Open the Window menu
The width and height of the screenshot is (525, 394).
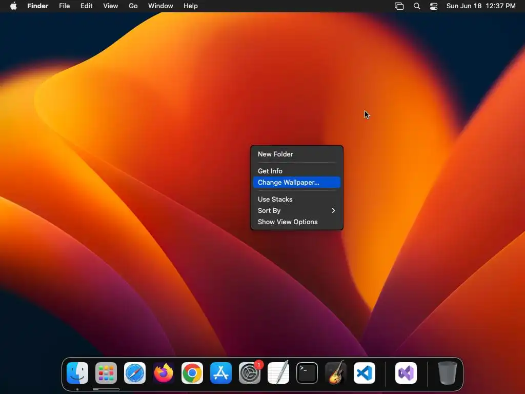pyautogui.click(x=160, y=6)
